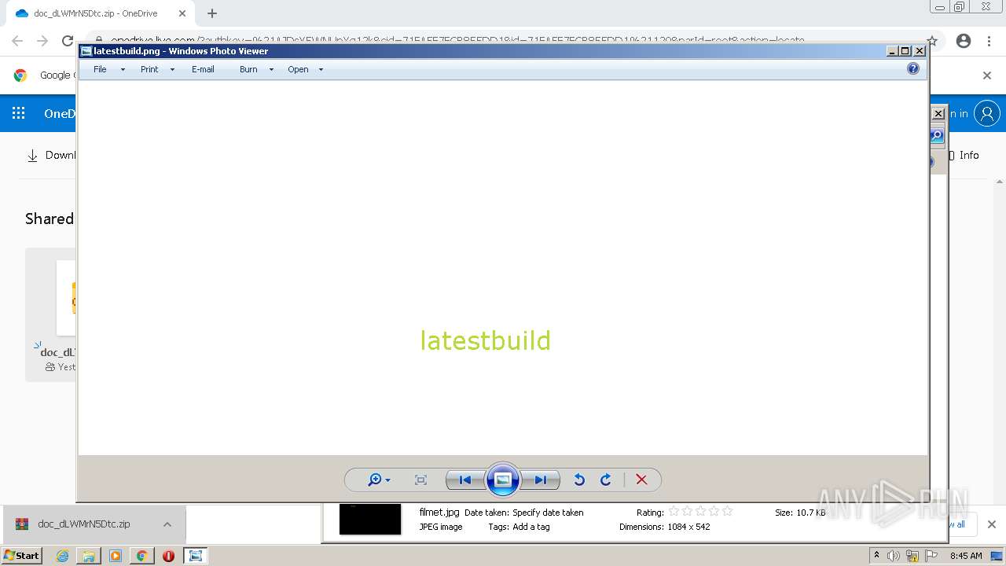Viewport: 1006px width, 566px height.
Task: Close the OneDrive browser tab
Action: coord(182,13)
